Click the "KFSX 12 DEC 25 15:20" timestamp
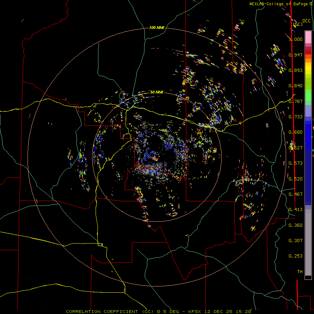Image resolution: width=314 pixels, height=314 pixels. [220, 312]
